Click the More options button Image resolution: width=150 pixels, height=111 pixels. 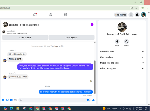(x=71, y=37)
